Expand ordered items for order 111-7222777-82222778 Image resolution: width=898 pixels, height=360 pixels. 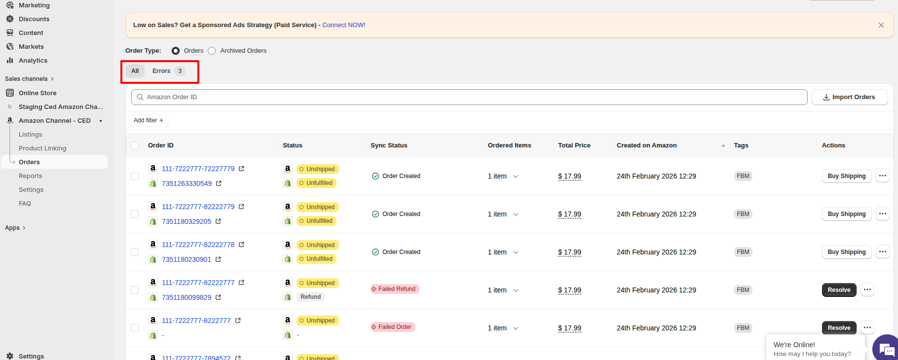coord(516,252)
